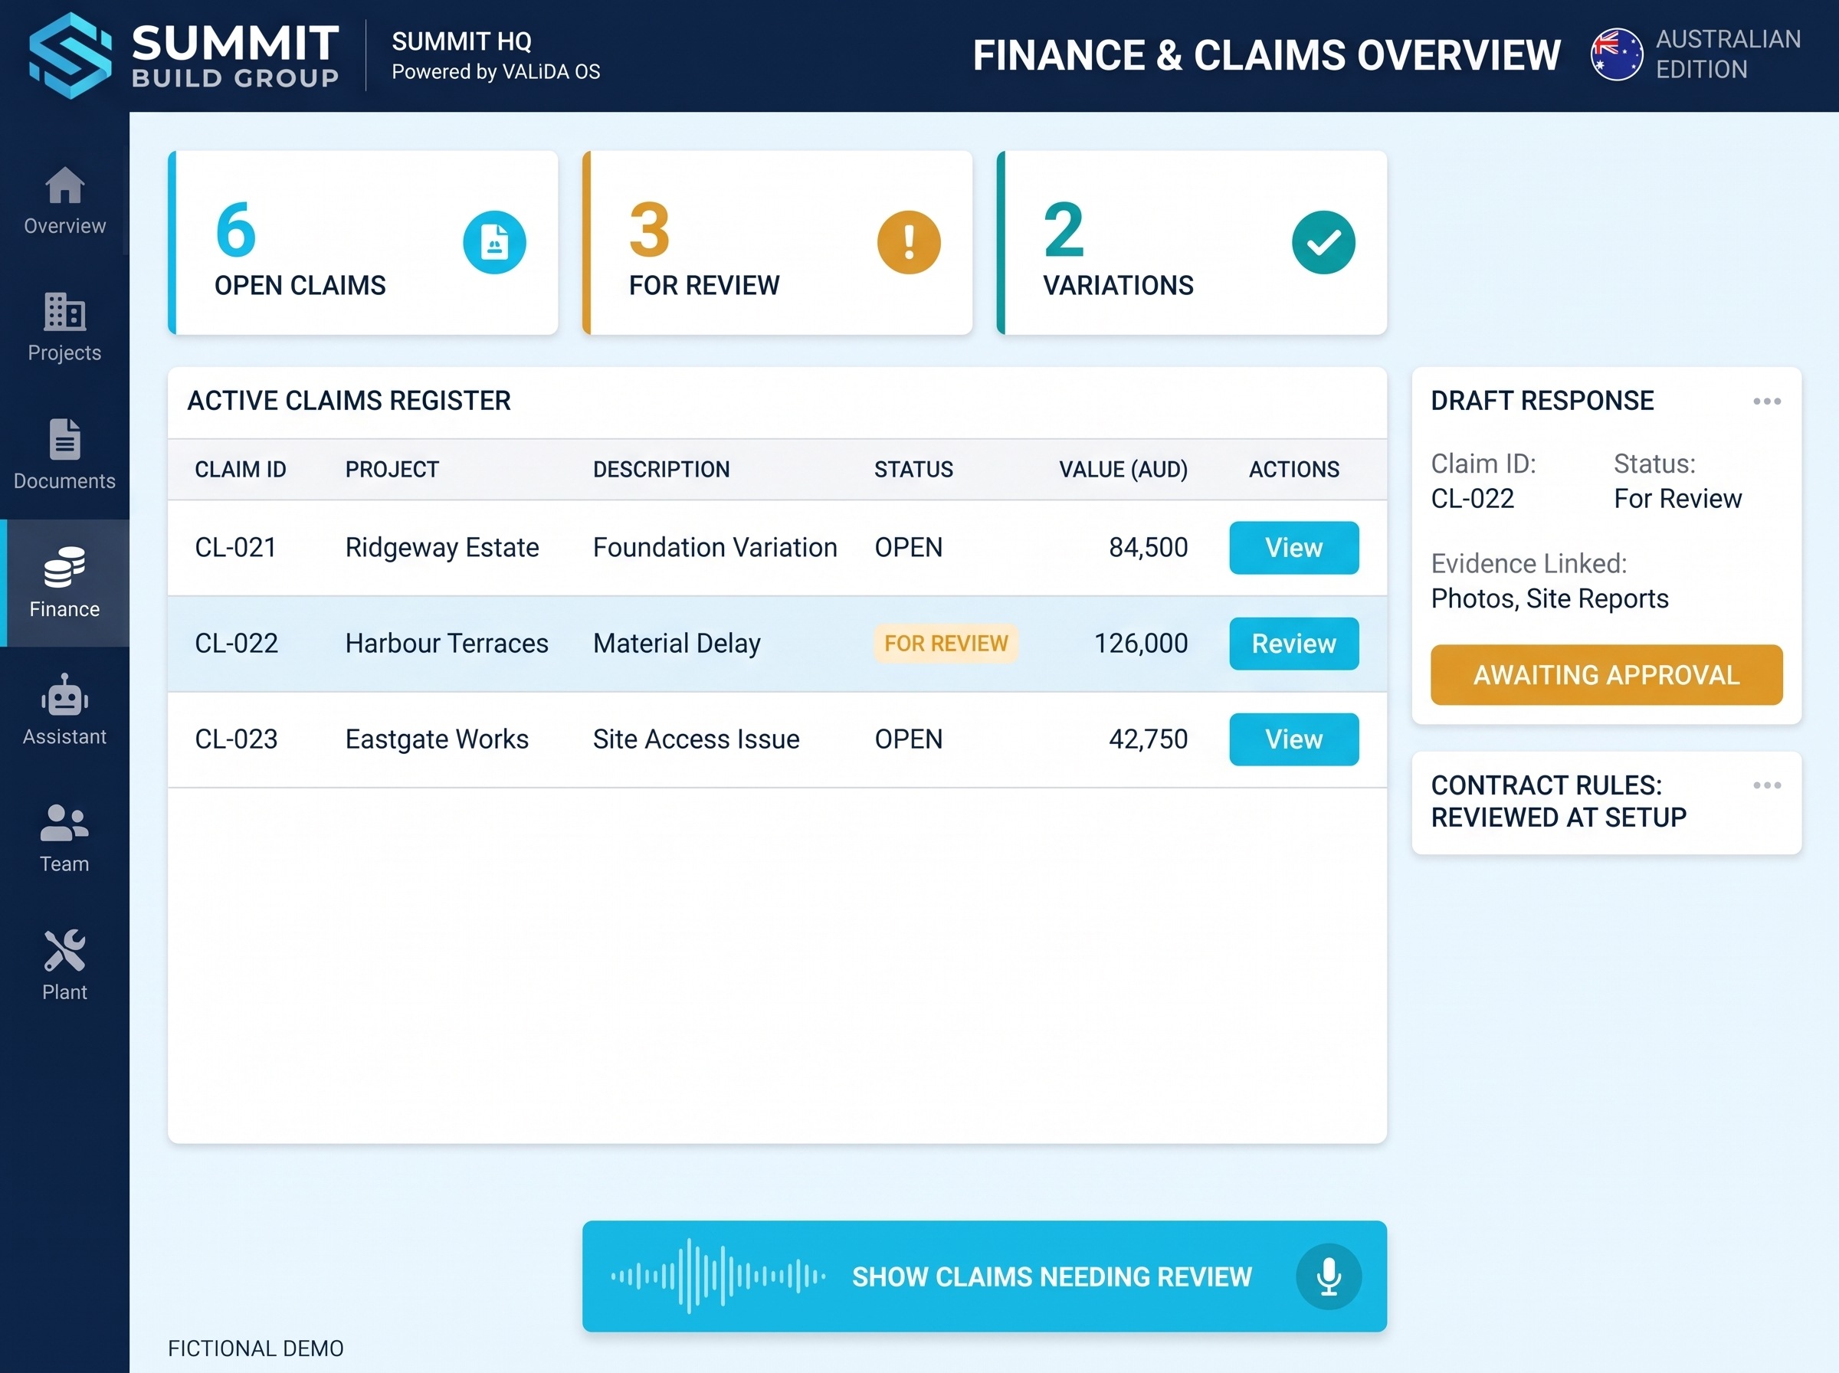Sort by the Claim ID column header

[240, 470]
